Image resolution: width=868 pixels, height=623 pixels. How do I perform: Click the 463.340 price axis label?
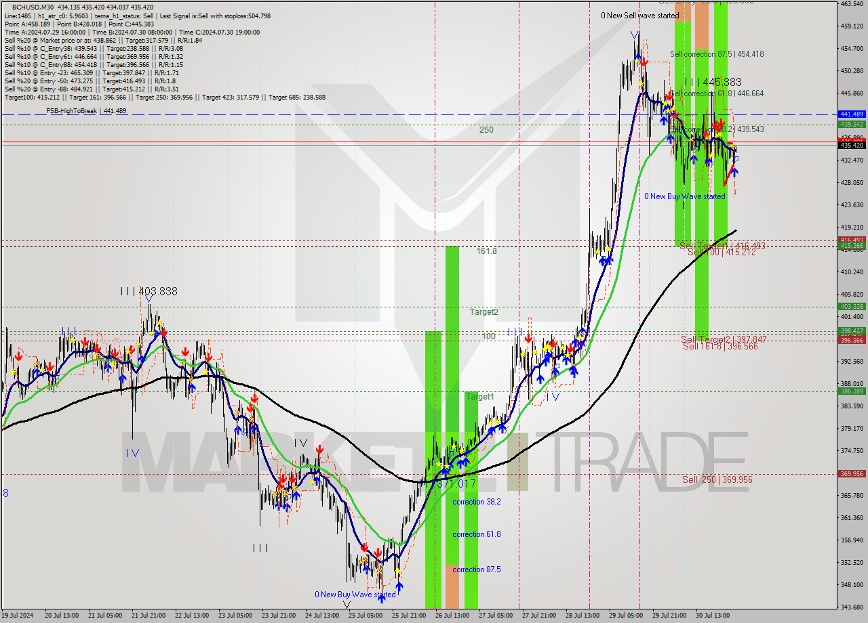(x=852, y=3)
